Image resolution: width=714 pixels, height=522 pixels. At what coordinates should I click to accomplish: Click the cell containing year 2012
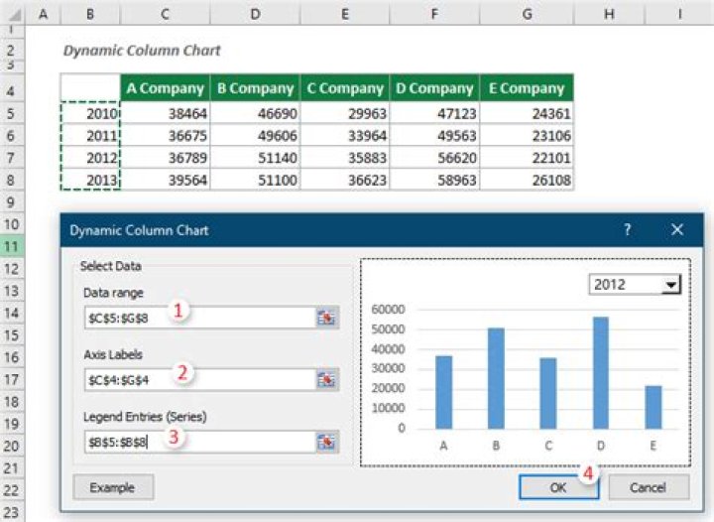[x=90, y=158]
